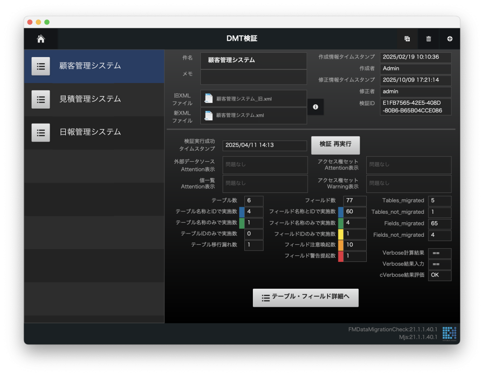Click the trash delete icon
The image size is (484, 376).
429,39
